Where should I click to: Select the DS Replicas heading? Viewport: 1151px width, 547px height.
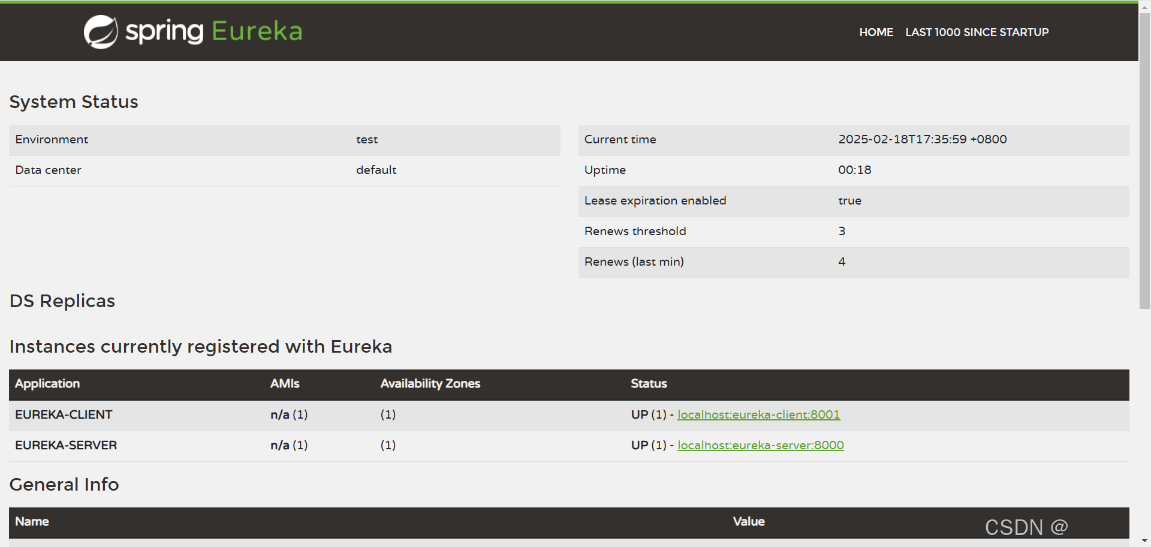click(62, 301)
